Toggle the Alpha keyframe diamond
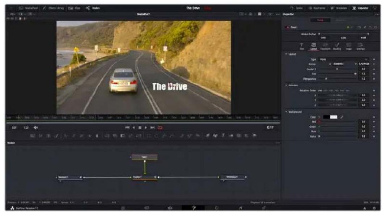 click(374, 137)
